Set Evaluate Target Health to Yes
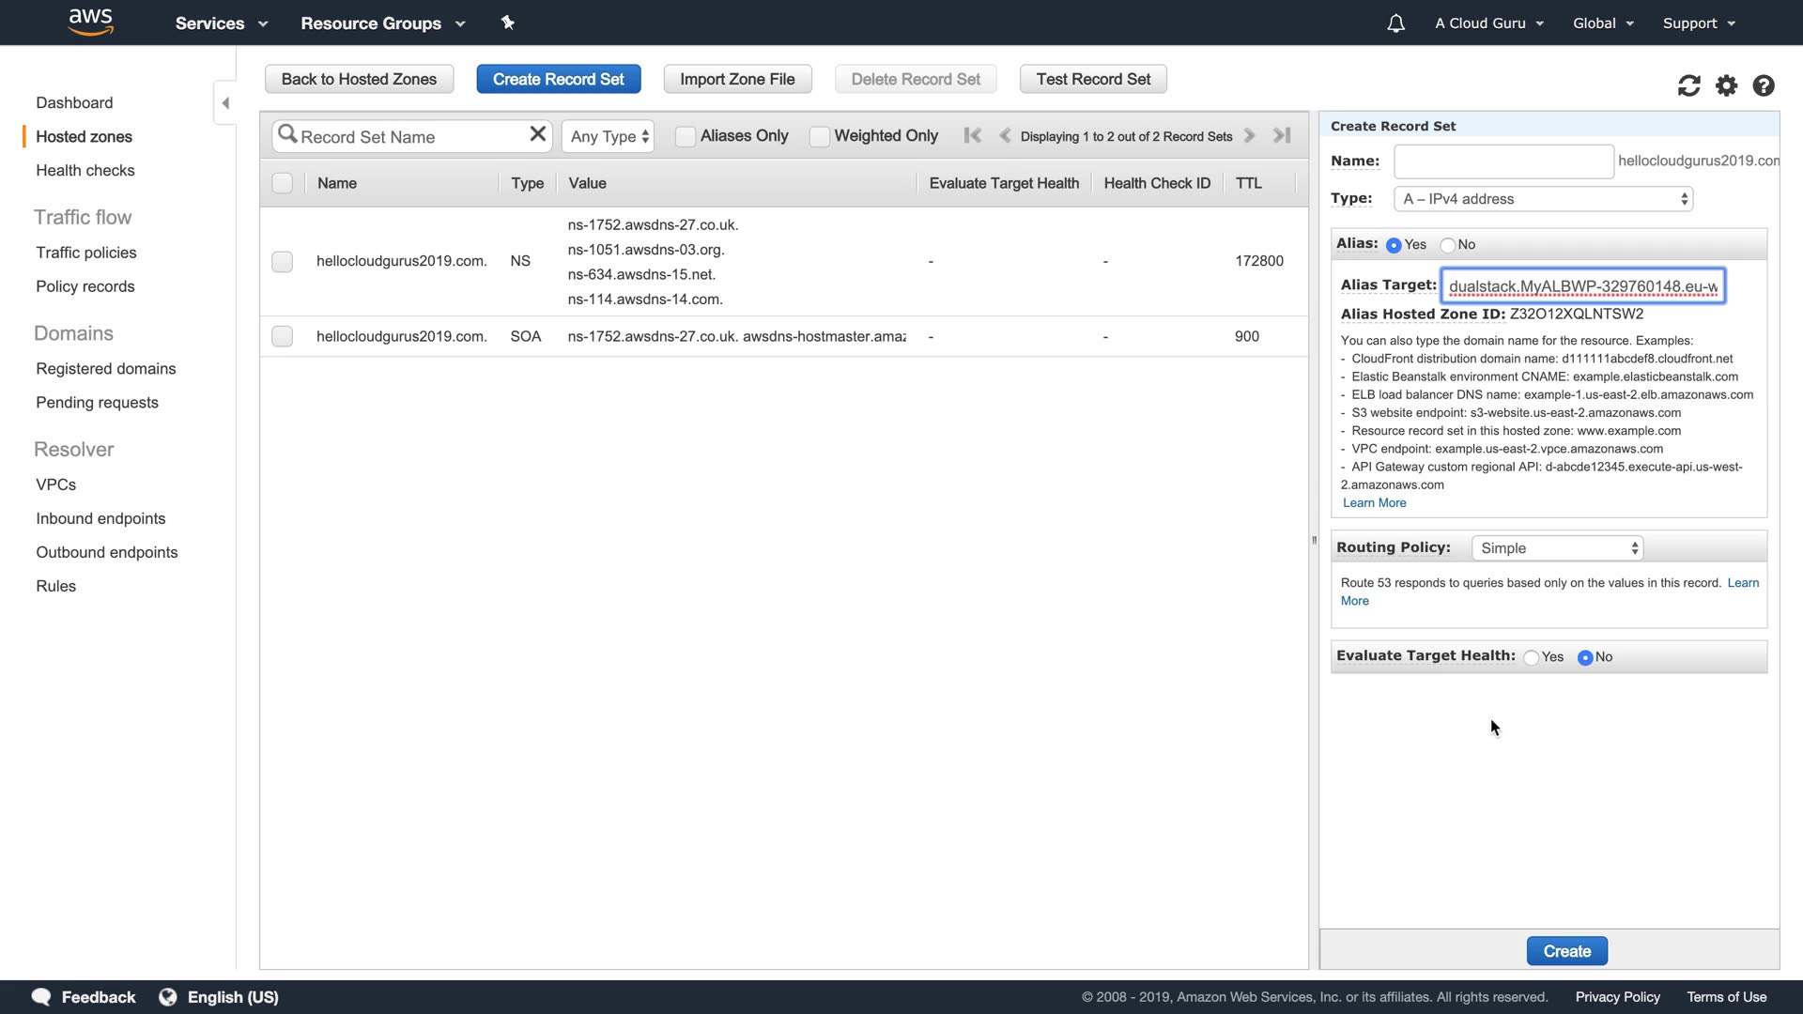 [x=1532, y=657]
